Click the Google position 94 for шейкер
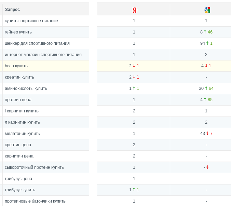This screenshot has width=231, height=206. point(202,43)
